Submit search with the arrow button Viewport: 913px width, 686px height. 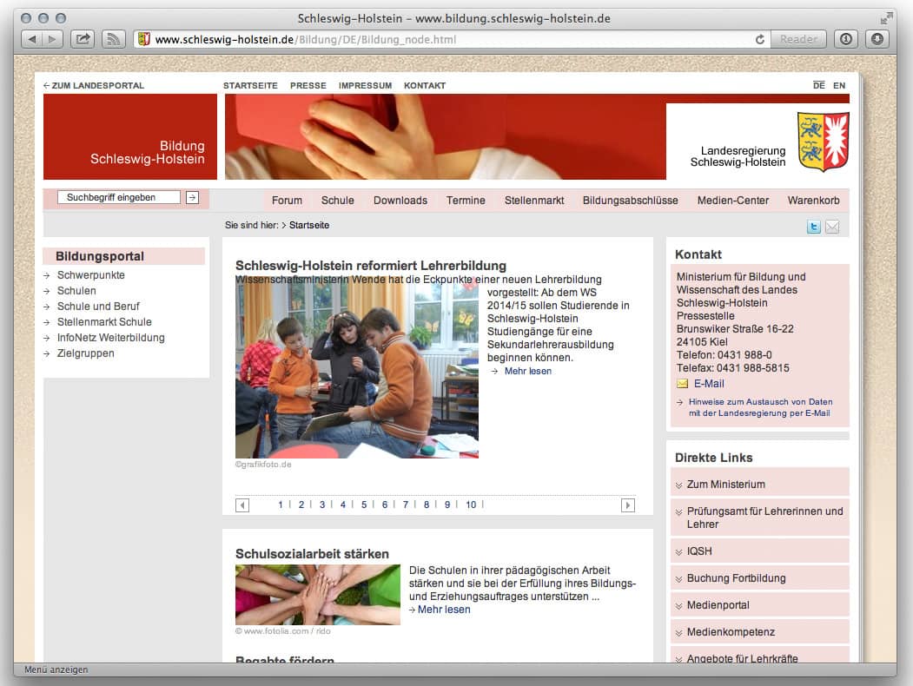click(x=192, y=198)
